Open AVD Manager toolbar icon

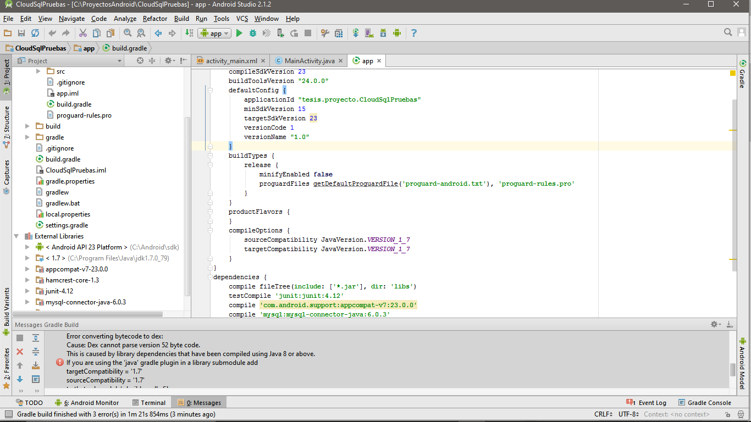click(369, 33)
